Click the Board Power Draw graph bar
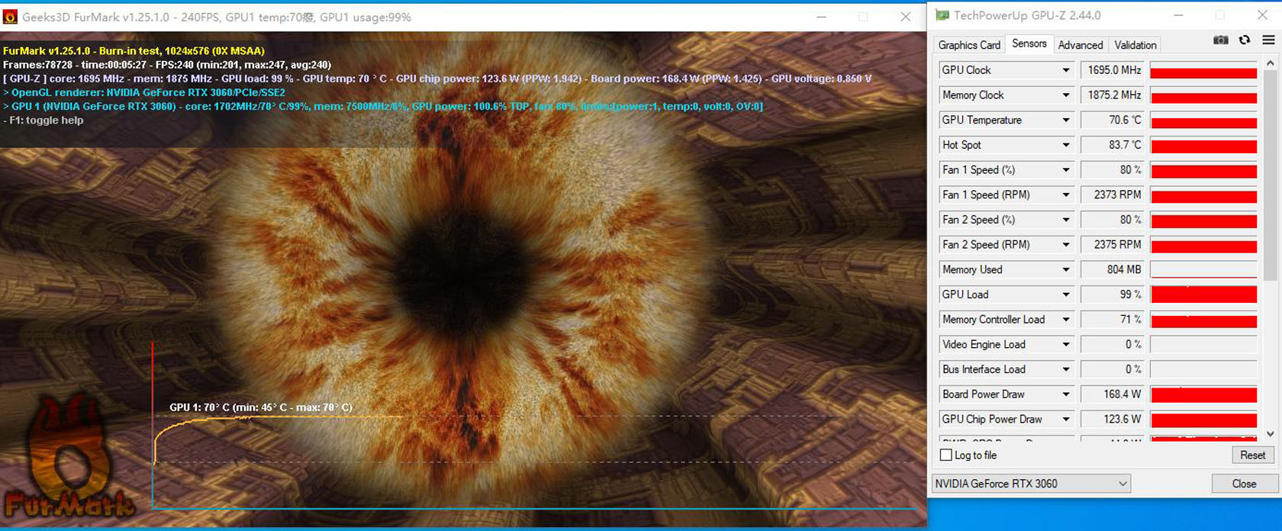 point(1203,394)
